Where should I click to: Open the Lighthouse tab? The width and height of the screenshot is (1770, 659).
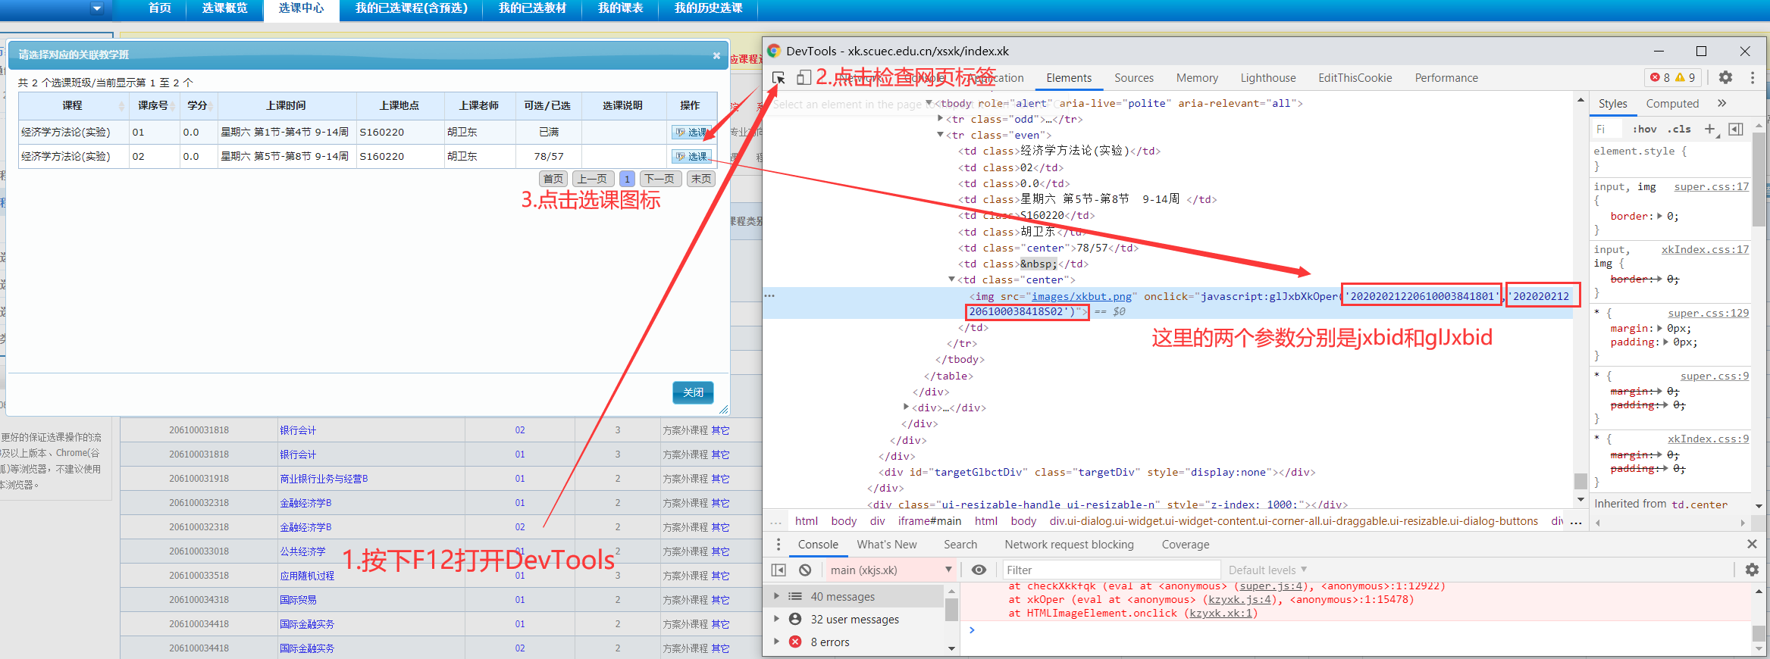(x=1267, y=78)
